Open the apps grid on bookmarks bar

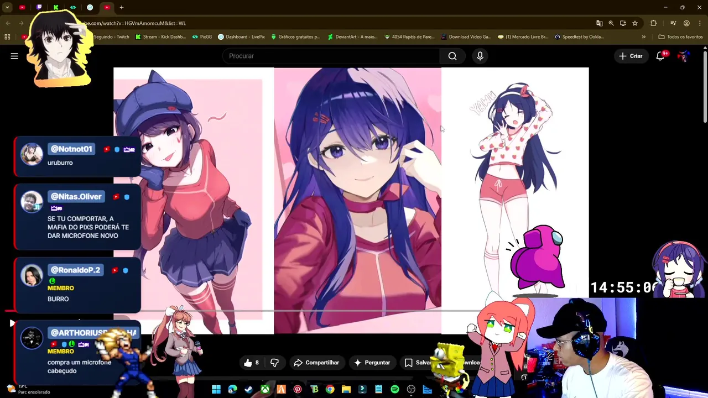coord(7,37)
